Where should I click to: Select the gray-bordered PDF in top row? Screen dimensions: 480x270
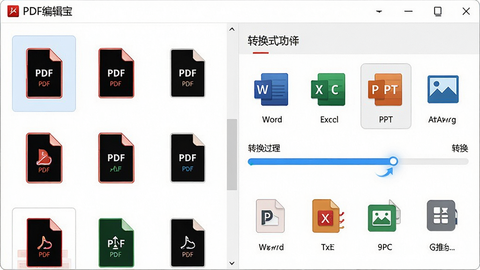[187, 73]
